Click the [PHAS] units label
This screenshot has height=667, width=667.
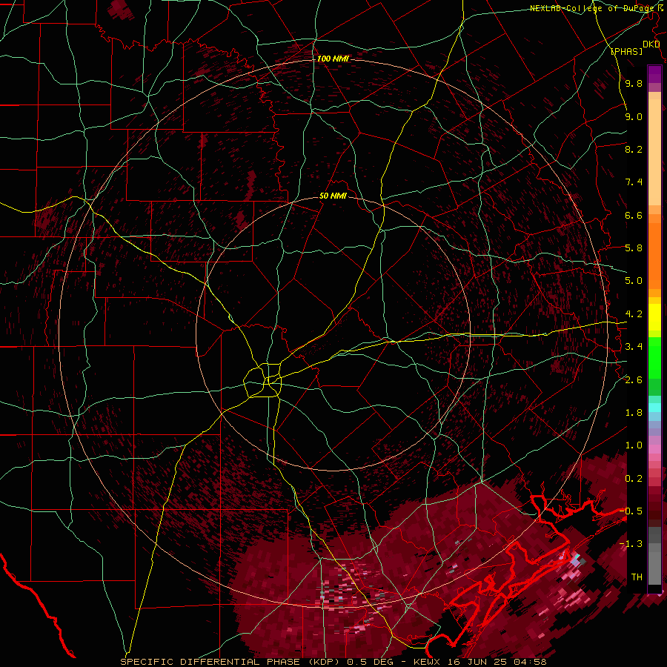626,51
